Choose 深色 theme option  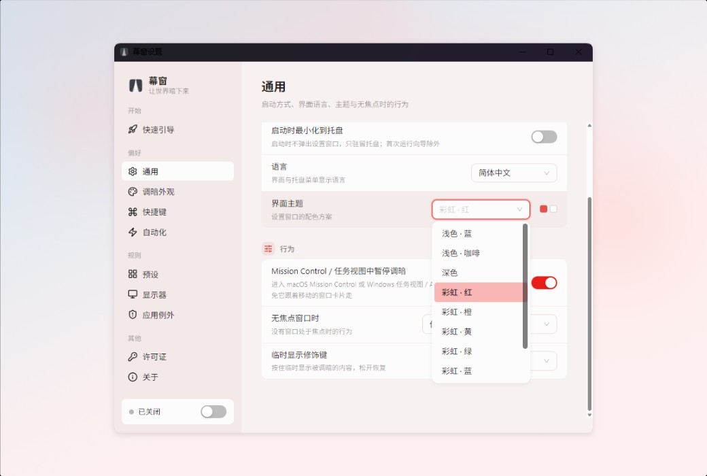pos(478,273)
